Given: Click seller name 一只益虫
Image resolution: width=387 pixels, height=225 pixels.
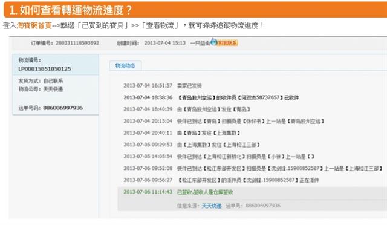Looking at the screenshot, I should click(x=200, y=43).
